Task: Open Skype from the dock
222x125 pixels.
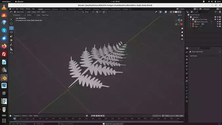Action: point(4,30)
